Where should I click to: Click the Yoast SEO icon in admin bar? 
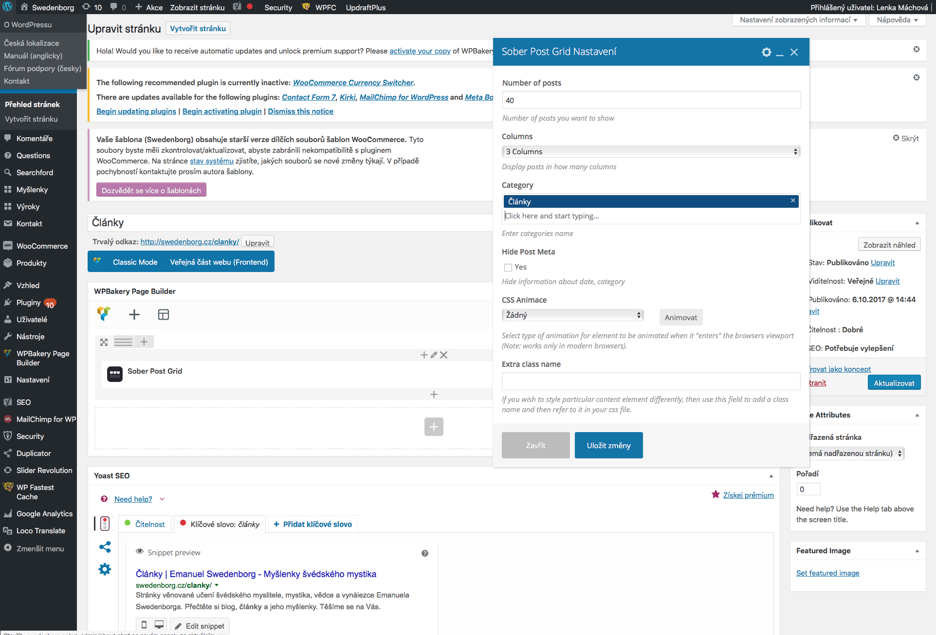coord(237,7)
